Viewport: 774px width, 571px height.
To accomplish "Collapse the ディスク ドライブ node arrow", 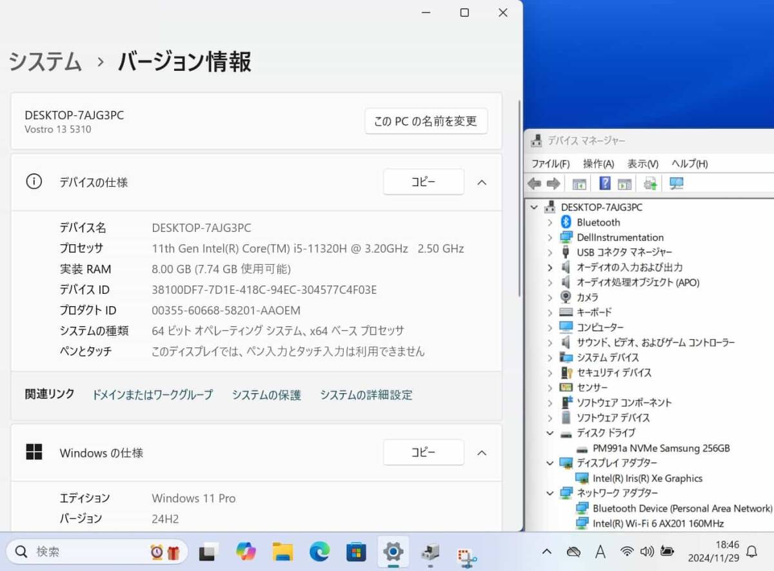I will pos(550,433).
